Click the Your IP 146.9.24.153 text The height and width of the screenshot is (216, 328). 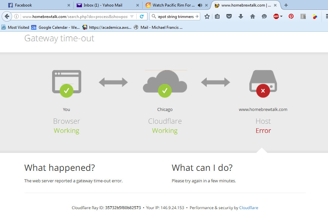click(x=165, y=207)
